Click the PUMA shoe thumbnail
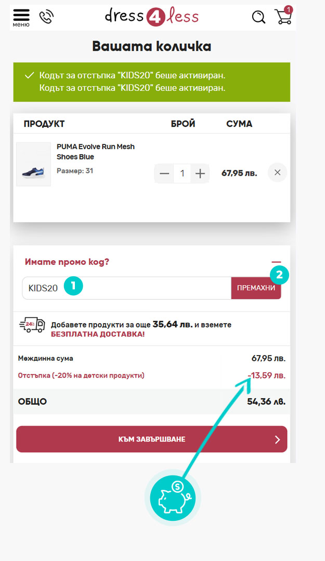Image resolution: width=325 pixels, height=561 pixels. [33, 164]
